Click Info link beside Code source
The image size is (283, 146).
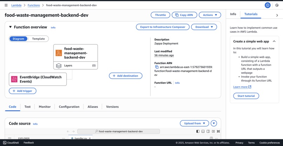pos(35,124)
